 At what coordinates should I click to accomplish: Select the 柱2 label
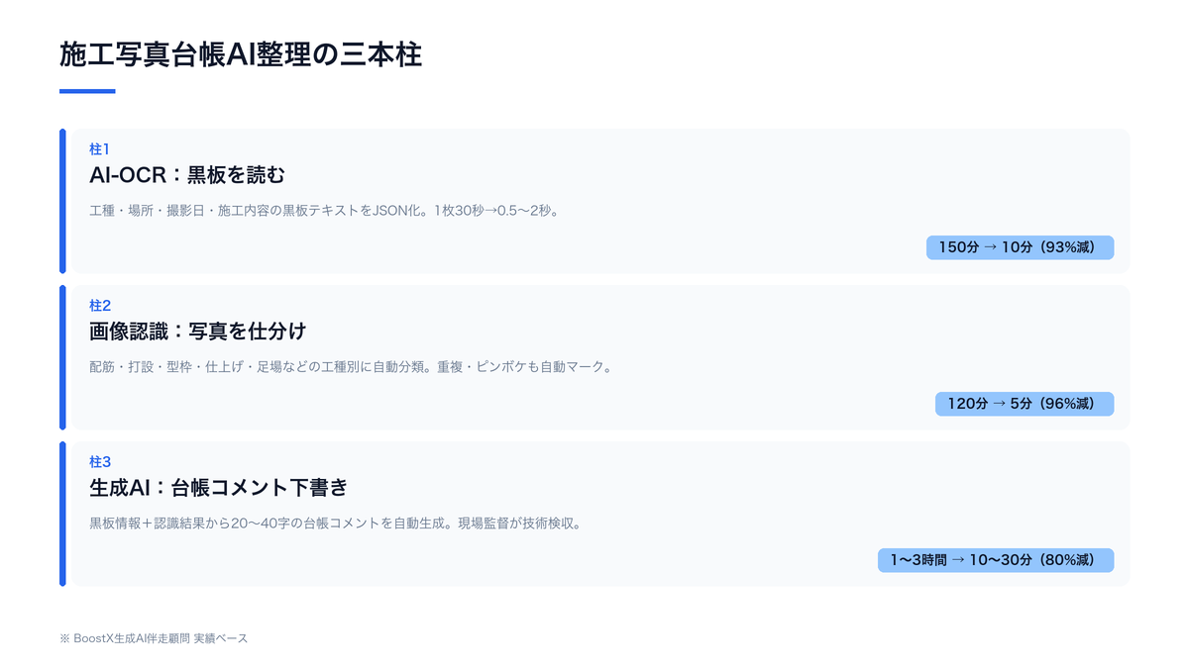tap(100, 306)
